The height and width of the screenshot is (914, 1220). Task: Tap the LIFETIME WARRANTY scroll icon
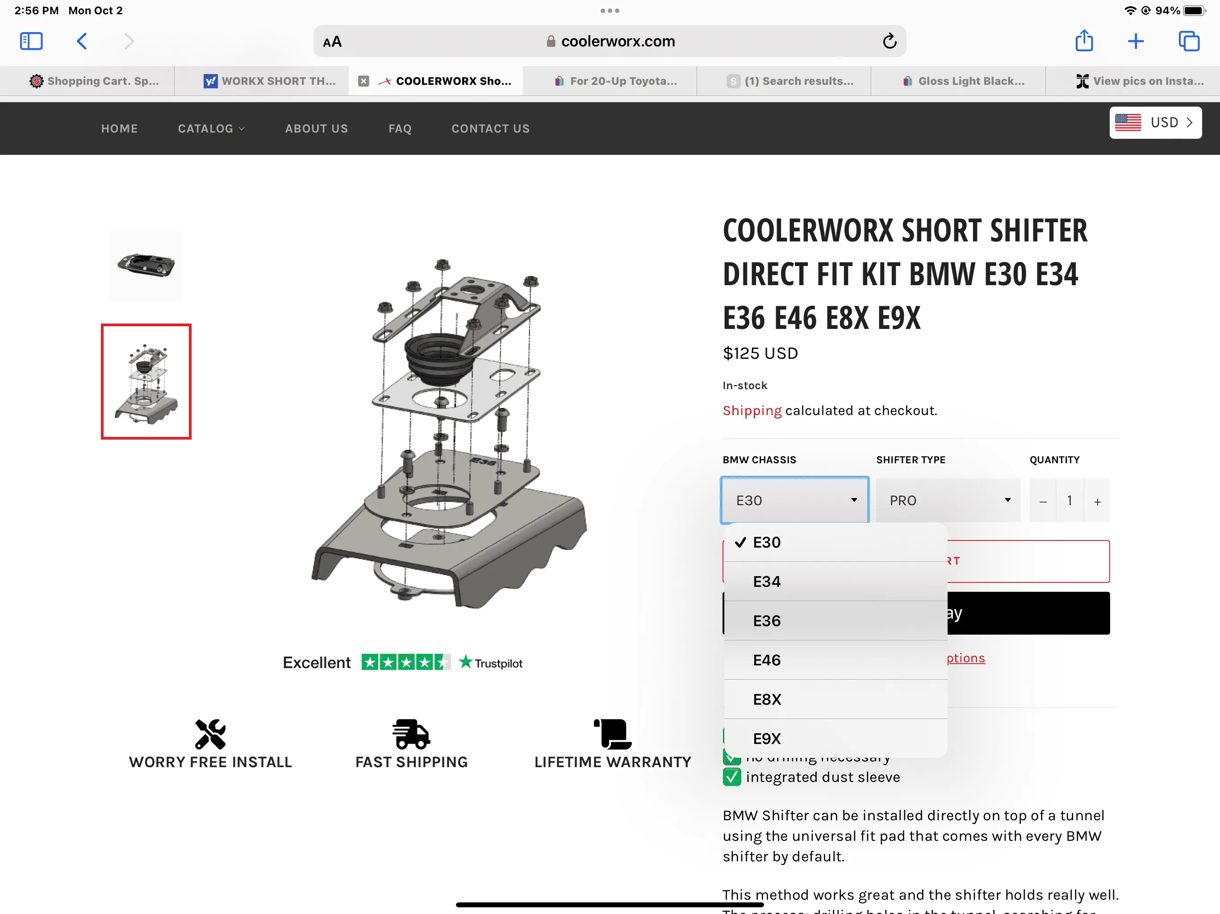click(x=613, y=734)
